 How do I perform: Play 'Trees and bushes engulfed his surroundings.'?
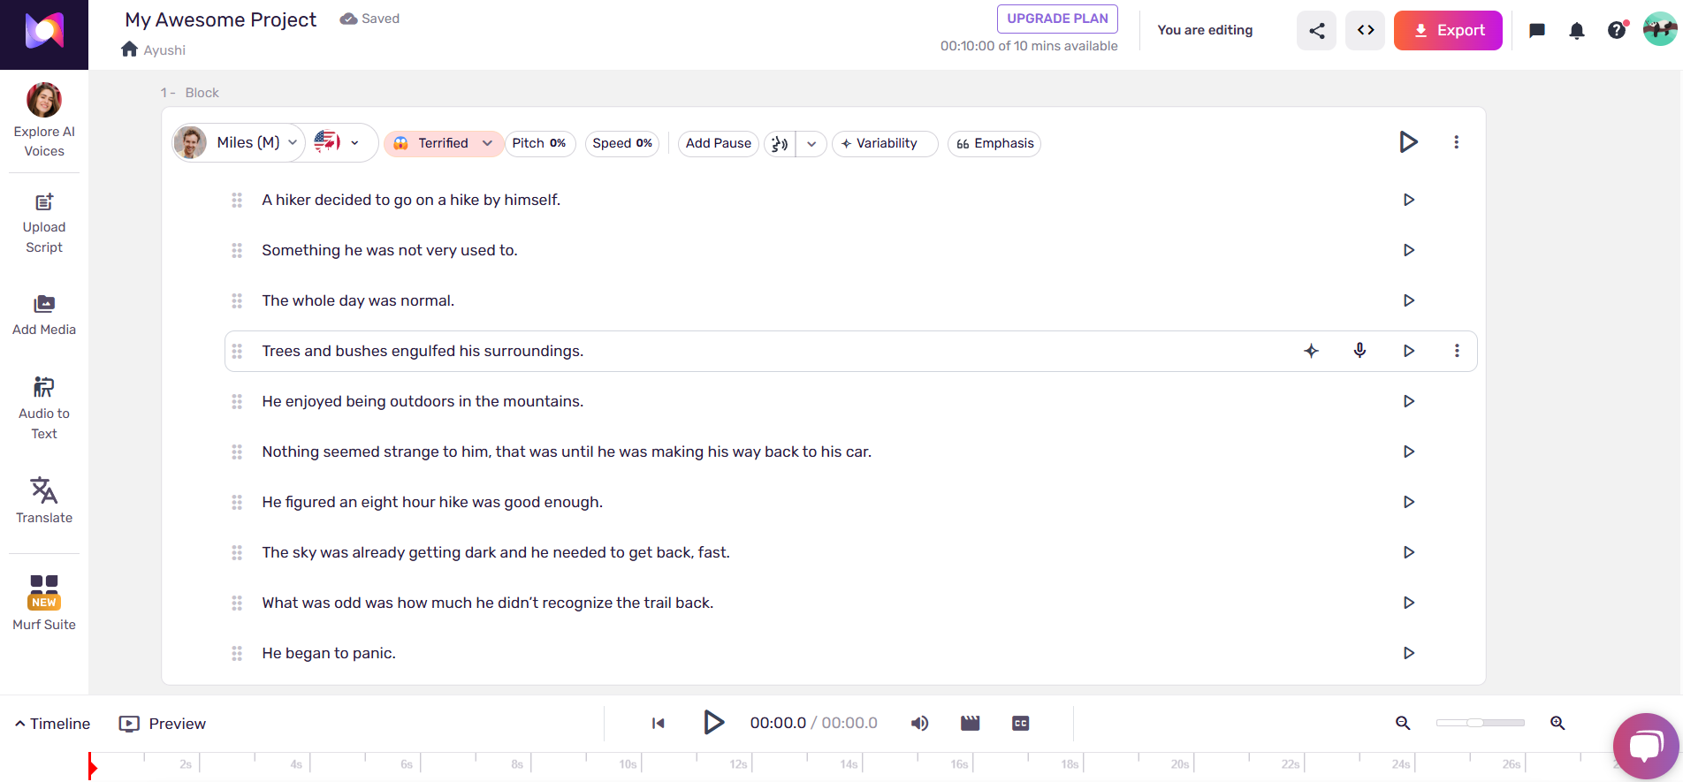pos(1409,351)
